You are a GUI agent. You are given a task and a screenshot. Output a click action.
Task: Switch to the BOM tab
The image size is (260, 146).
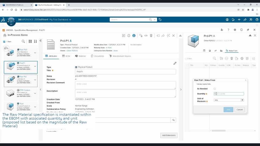click(x=66, y=56)
